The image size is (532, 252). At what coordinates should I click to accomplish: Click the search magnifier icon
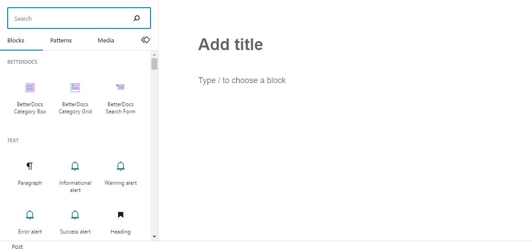pyautogui.click(x=137, y=19)
